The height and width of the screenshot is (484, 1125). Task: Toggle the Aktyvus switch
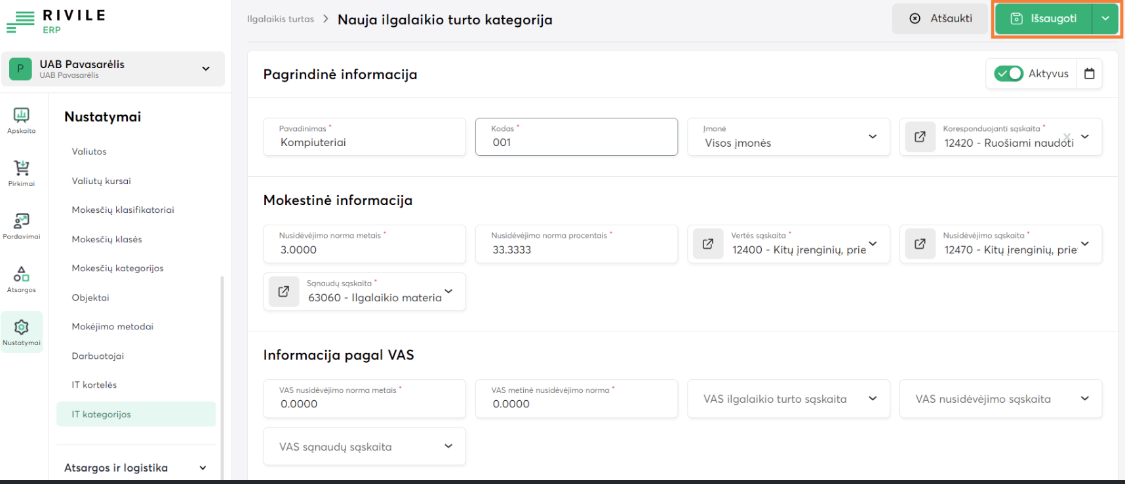pos(1008,73)
